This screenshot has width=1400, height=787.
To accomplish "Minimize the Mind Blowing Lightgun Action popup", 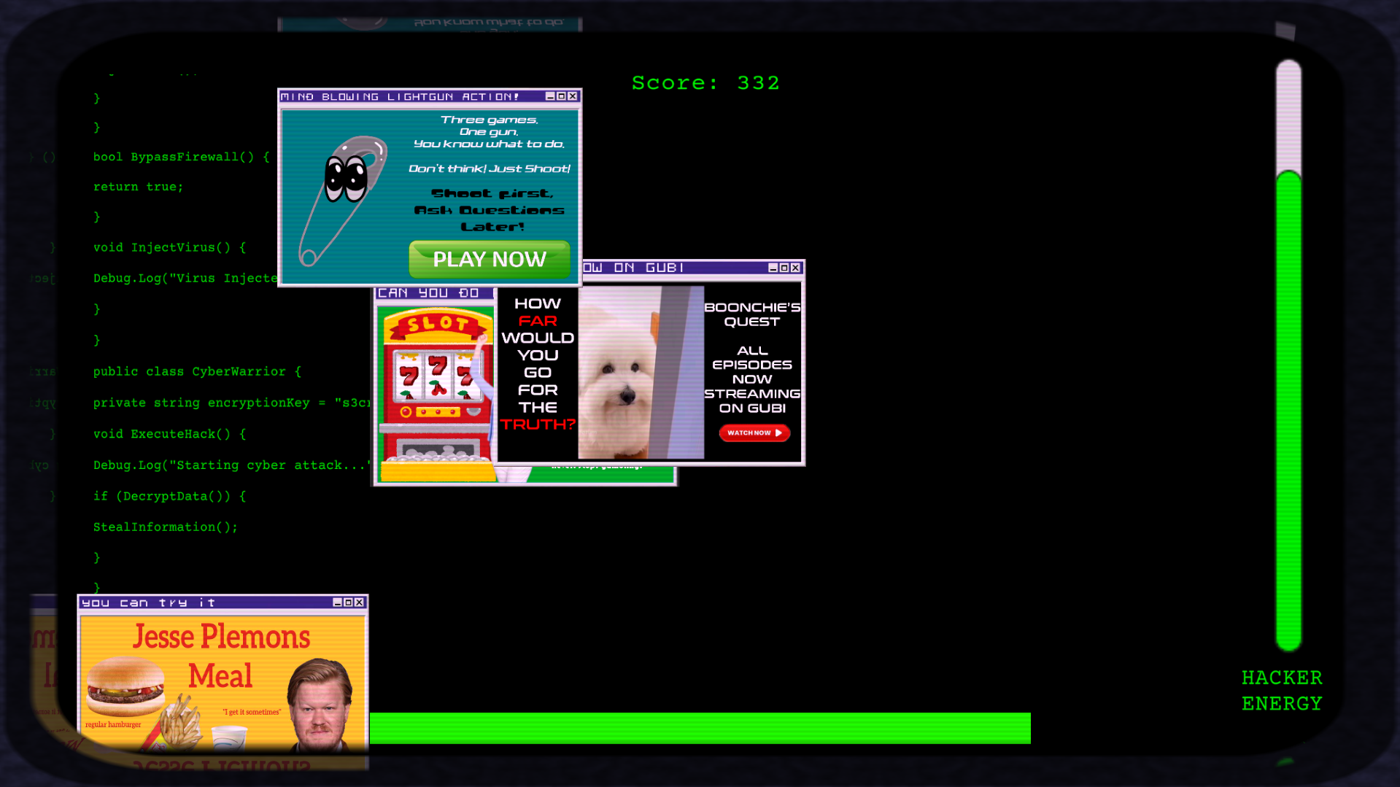I will [x=550, y=96].
